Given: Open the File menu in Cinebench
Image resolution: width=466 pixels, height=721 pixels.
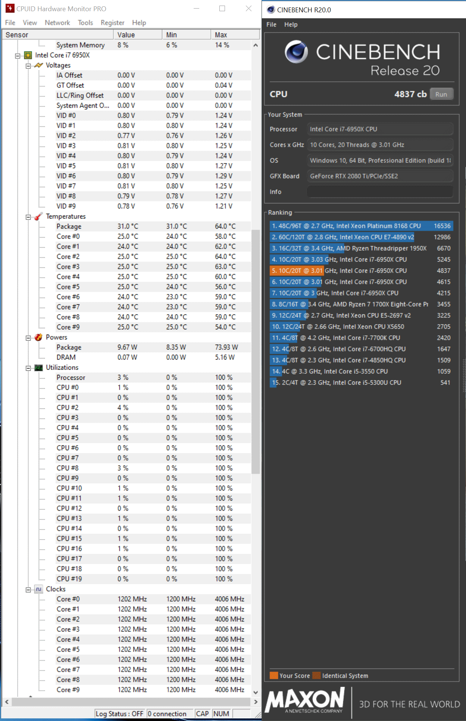Looking at the screenshot, I should click(271, 25).
